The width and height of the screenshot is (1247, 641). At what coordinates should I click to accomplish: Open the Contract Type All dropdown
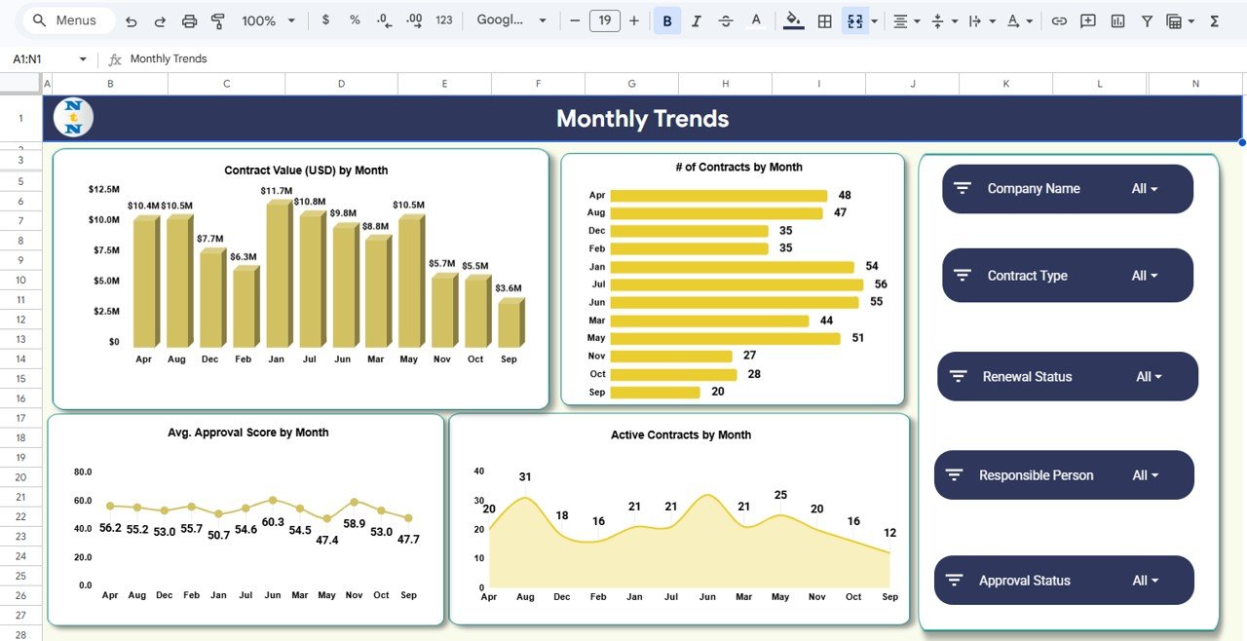(x=1145, y=276)
